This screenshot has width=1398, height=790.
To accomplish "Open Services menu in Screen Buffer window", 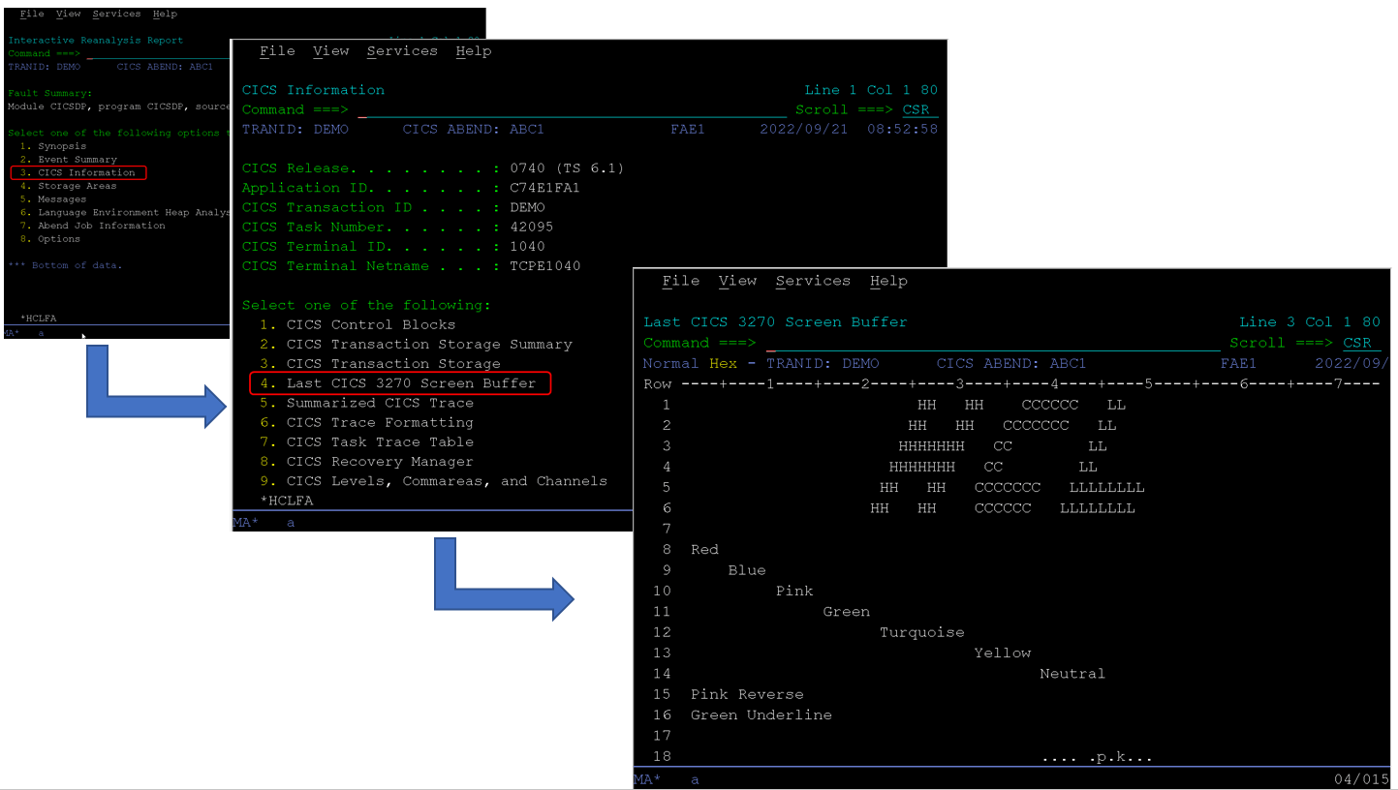I will [x=813, y=281].
